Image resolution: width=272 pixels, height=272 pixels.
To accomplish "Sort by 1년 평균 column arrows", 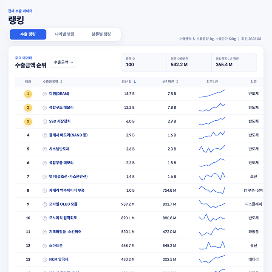I will pos(177,82).
